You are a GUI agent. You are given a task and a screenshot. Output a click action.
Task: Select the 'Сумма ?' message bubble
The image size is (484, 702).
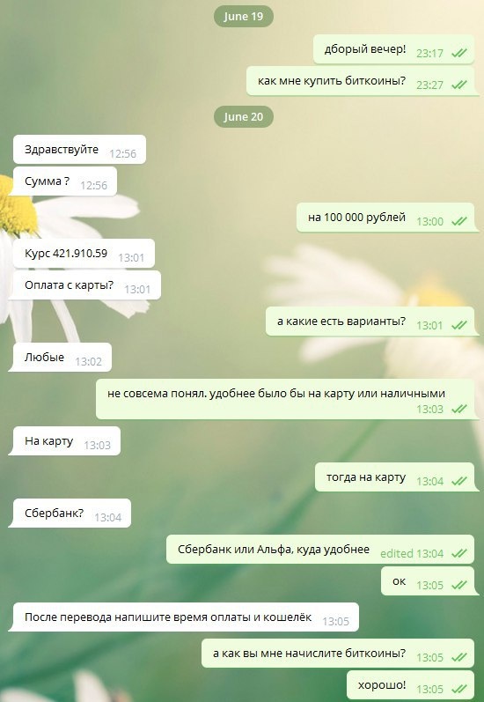tap(63, 181)
